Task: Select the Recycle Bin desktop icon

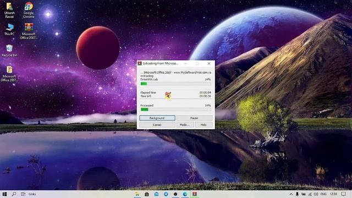Action: coord(9,51)
